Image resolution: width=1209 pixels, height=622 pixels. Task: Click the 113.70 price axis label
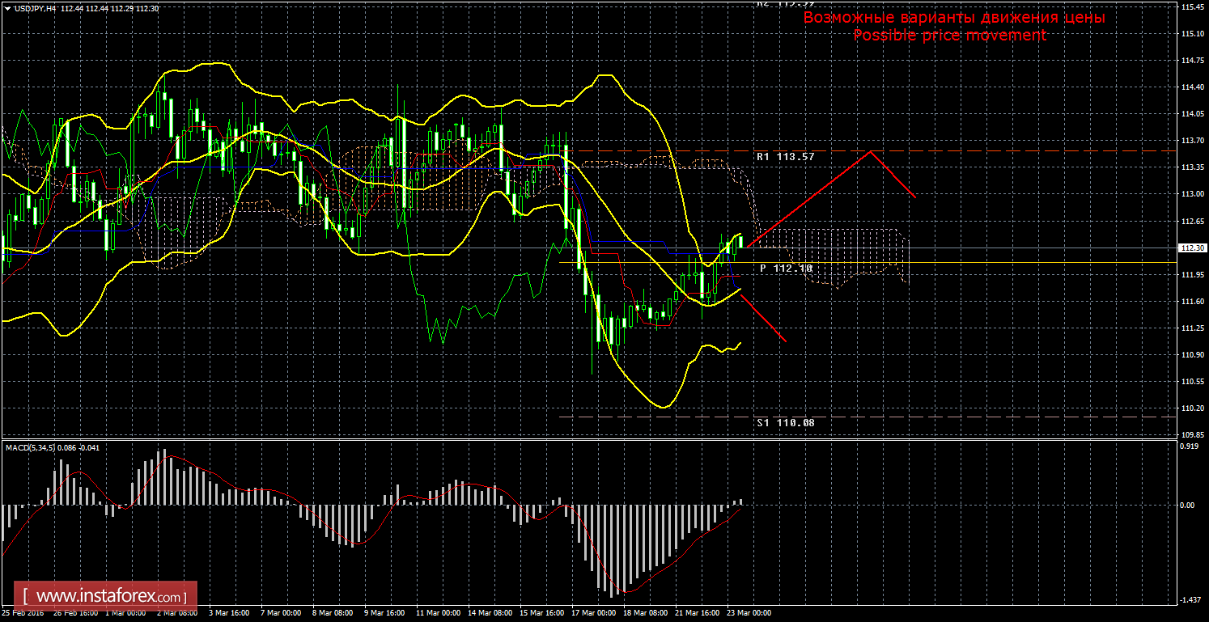click(1193, 141)
